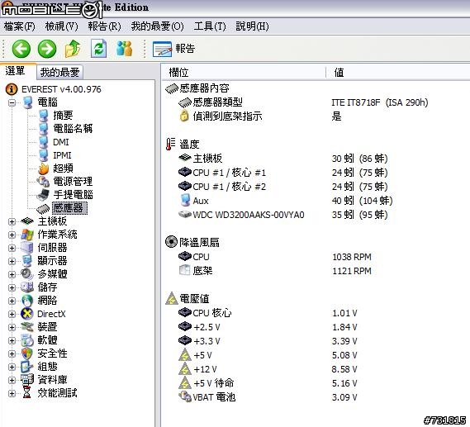Select the EVEREST v4.00.976 root node
The height and width of the screenshot is (427, 470).
[x=61, y=89]
